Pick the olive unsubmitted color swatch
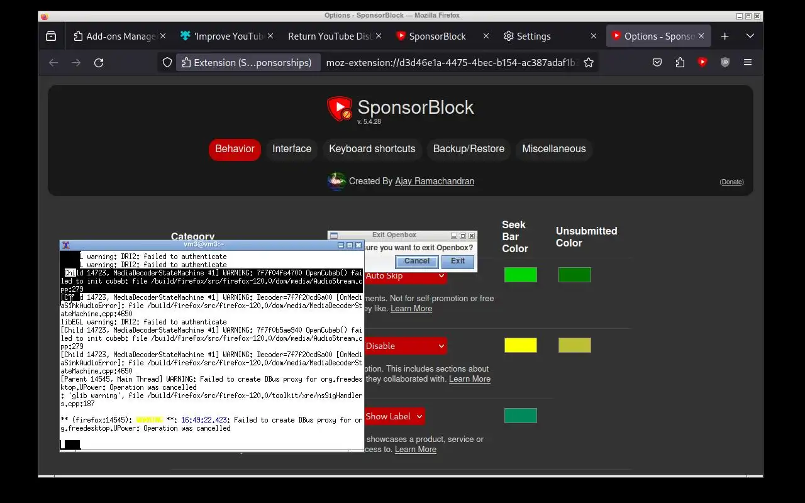The width and height of the screenshot is (805, 503). click(x=575, y=345)
